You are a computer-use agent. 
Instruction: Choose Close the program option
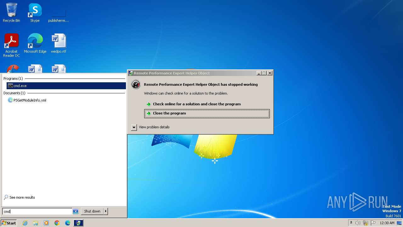[x=207, y=113]
